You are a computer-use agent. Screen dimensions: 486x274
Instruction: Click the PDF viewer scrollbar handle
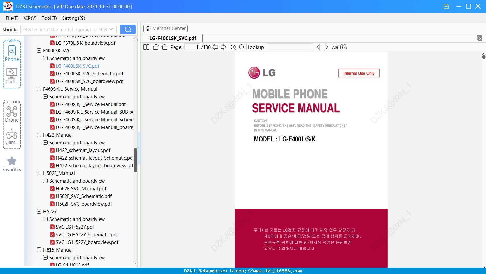coord(484,57)
